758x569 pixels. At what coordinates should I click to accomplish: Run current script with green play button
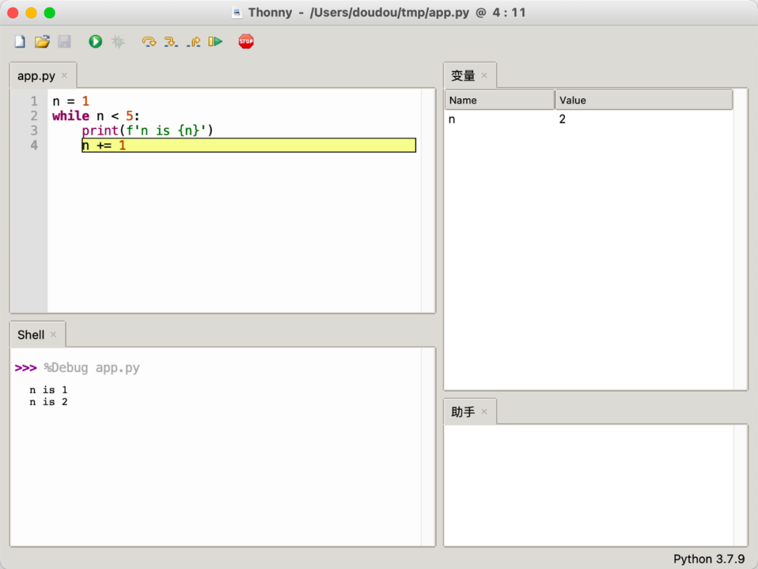point(95,42)
